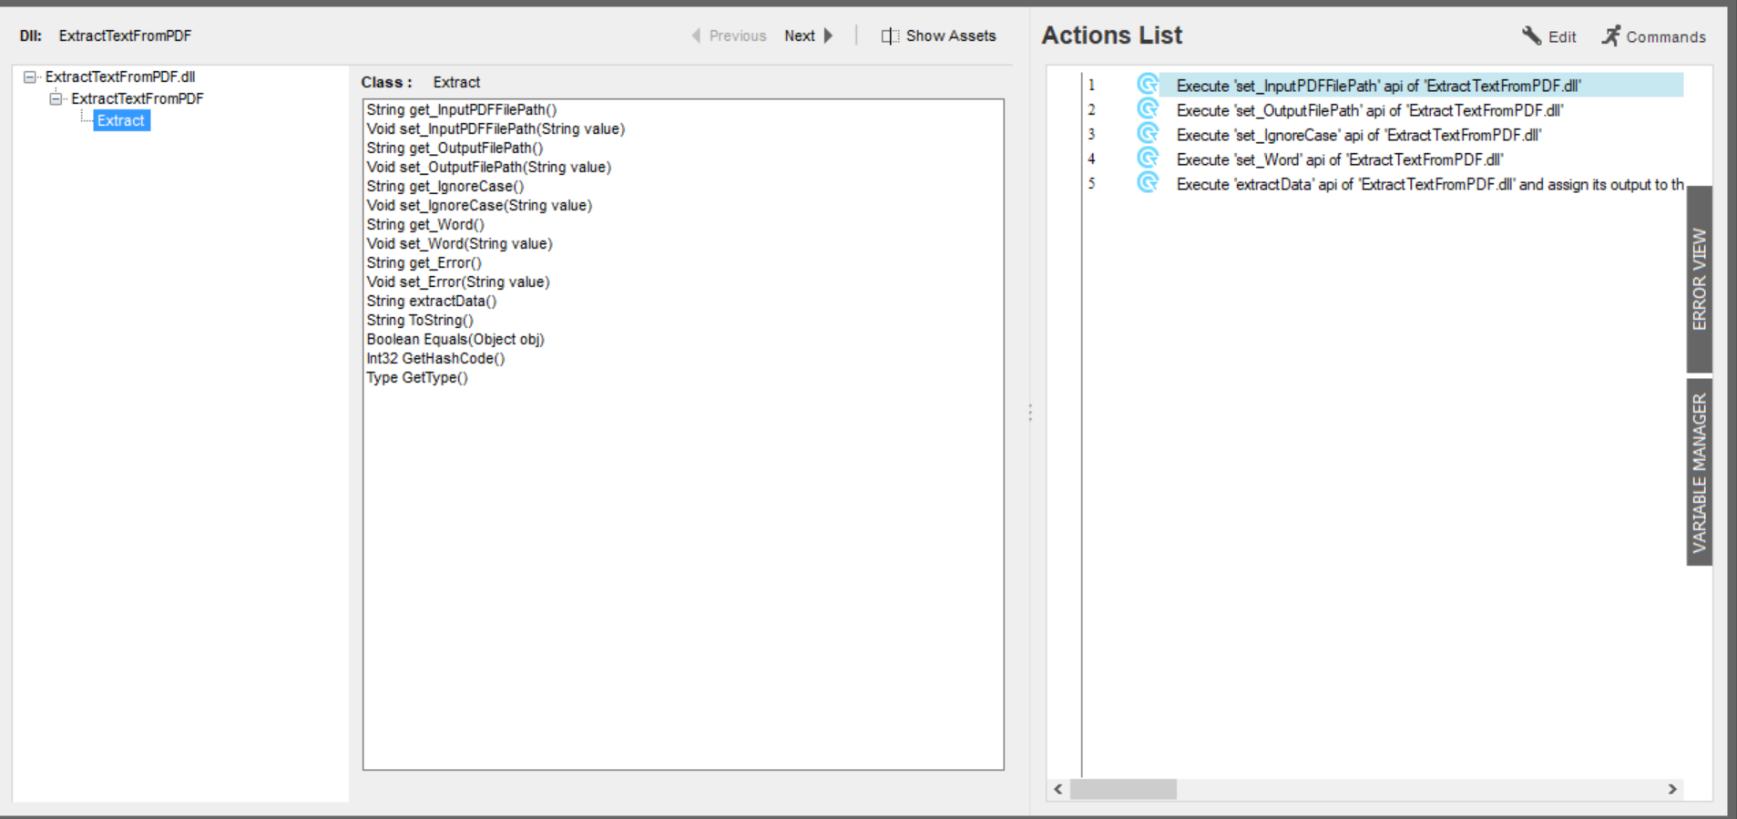This screenshot has width=1737, height=819.
Task: Select 'String get_OutputFilePath()' method
Action: (455, 148)
